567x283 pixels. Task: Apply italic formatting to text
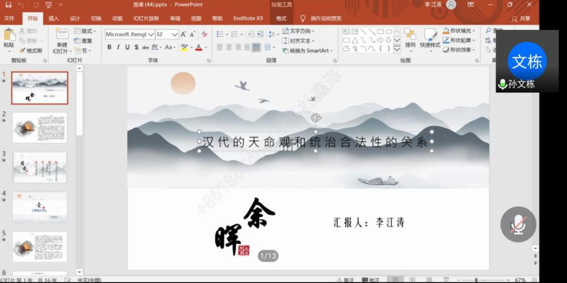[118, 48]
